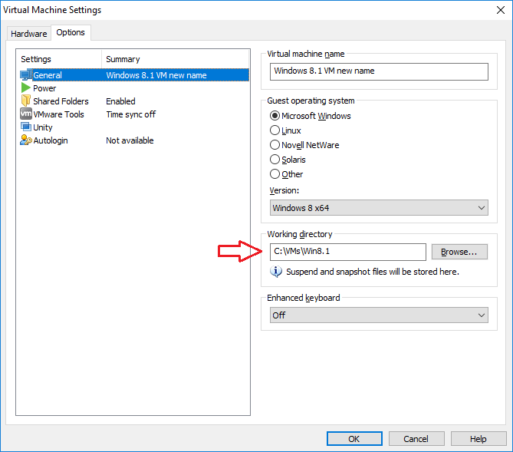Click the Working directory path field
This screenshot has width=513, height=452.
pyautogui.click(x=348, y=252)
